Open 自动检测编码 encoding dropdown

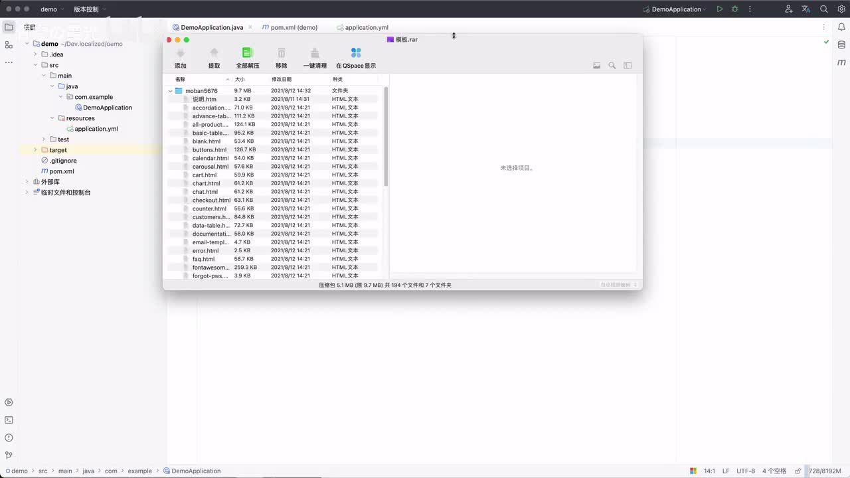click(618, 285)
